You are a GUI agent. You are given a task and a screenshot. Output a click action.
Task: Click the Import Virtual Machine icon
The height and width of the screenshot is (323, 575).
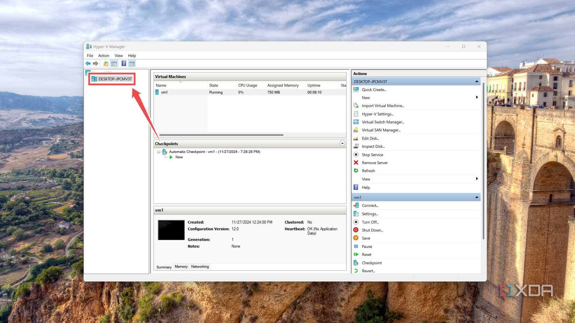click(356, 105)
